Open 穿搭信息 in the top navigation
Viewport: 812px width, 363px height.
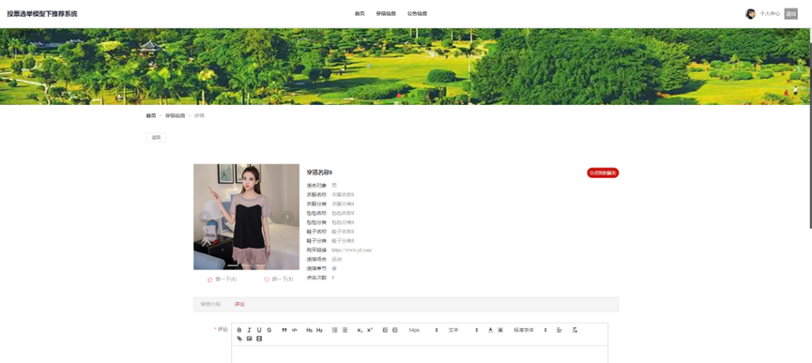[x=386, y=14]
